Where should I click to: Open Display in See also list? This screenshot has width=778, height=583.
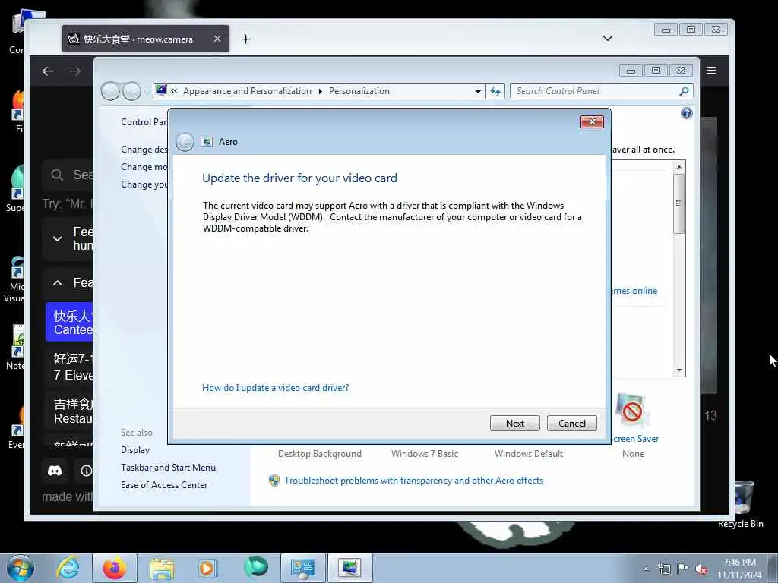click(x=135, y=450)
